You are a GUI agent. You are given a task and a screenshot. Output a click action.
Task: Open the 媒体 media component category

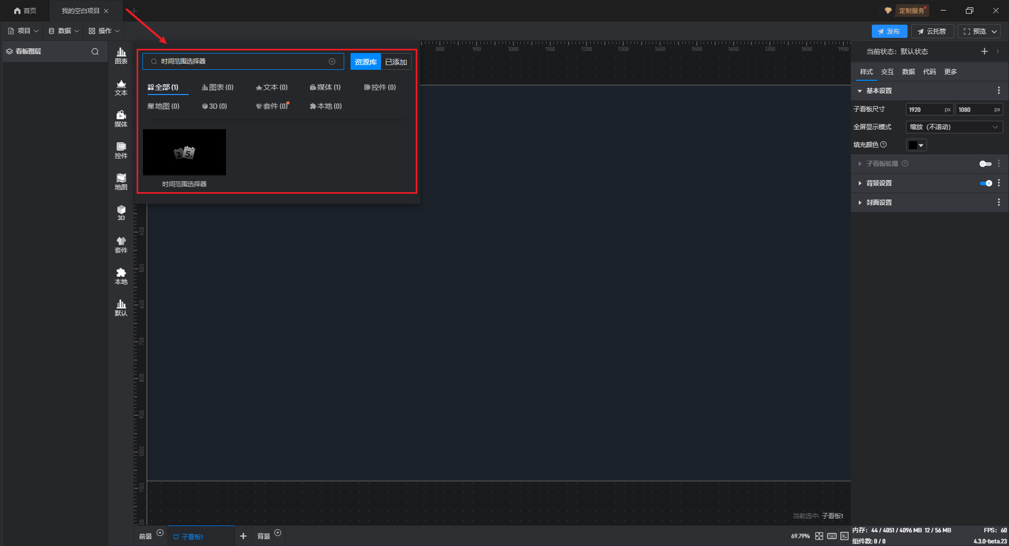[121, 119]
